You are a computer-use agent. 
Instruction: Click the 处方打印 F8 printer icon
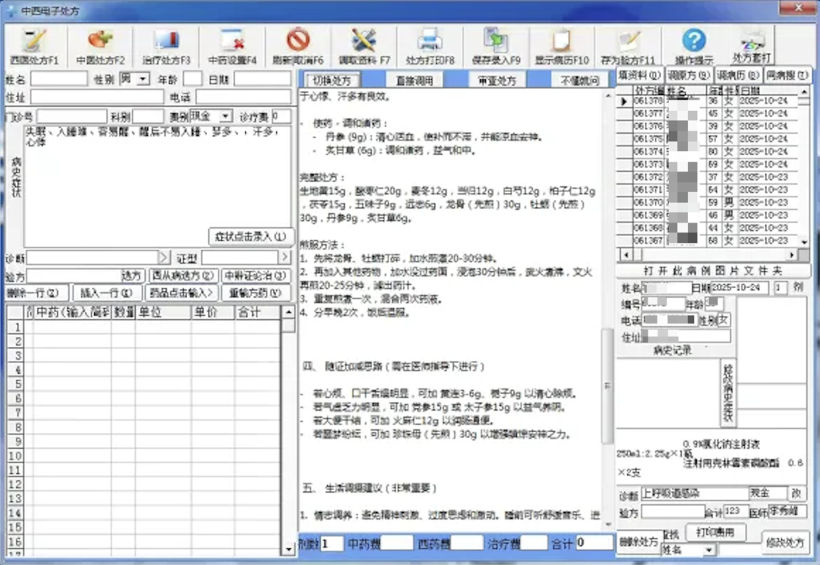(430, 46)
